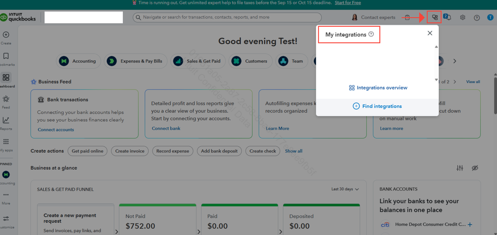Viewport: 497px width, 235px height.
Task: Select the Team shortcut pill
Action: (x=292, y=61)
